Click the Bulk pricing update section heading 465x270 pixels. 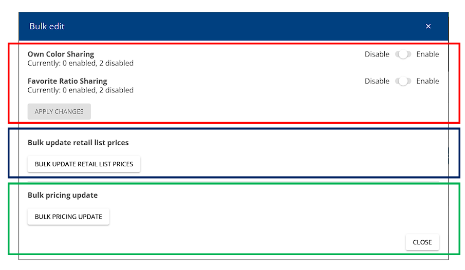click(x=63, y=195)
